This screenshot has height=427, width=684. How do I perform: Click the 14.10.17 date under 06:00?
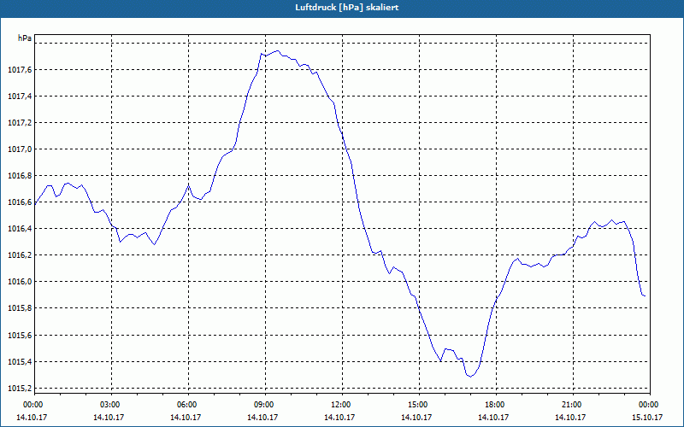click(x=186, y=418)
